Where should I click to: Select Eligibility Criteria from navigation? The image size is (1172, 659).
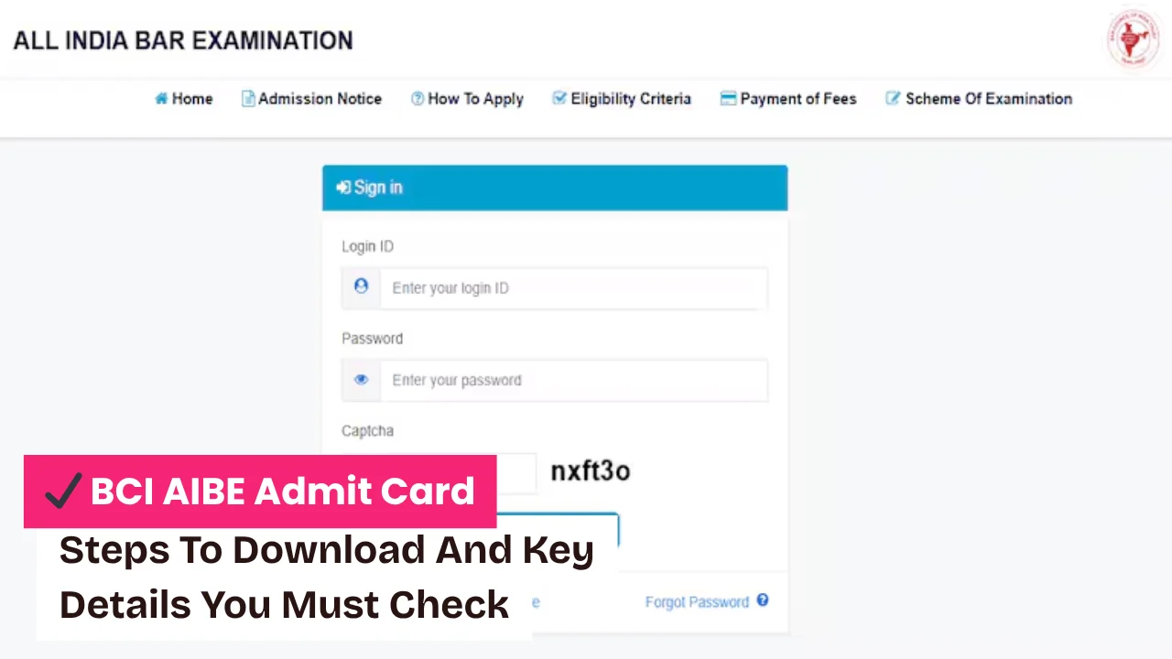click(x=631, y=98)
